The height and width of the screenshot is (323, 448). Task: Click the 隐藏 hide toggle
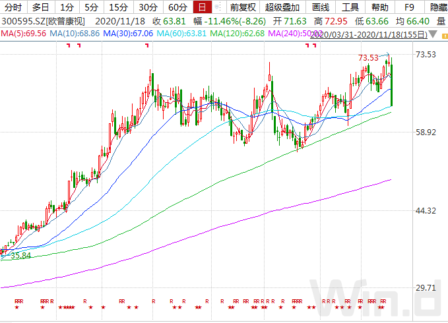point(438,8)
